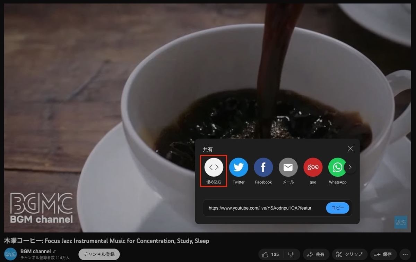Screen dimensions: 416x262
Task: Click the video title 木曜コーヒー
Action: 106,241
